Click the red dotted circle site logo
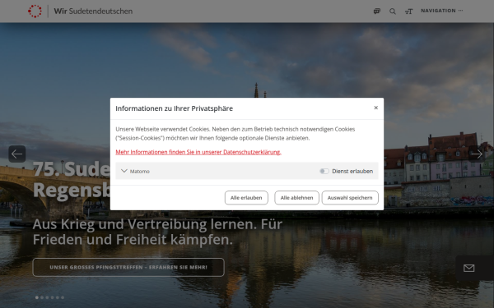This screenshot has height=308, width=494. tap(35, 11)
